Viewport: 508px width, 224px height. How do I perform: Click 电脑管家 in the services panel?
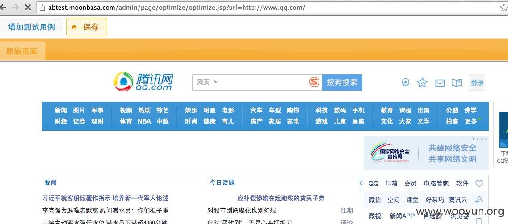point(437,183)
